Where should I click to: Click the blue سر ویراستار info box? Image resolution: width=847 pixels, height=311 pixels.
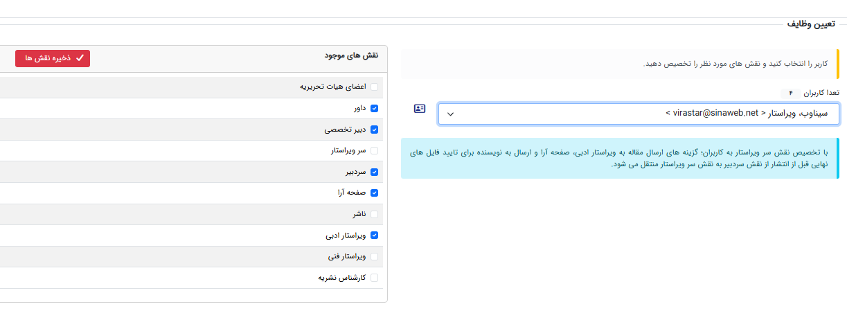click(x=620, y=158)
